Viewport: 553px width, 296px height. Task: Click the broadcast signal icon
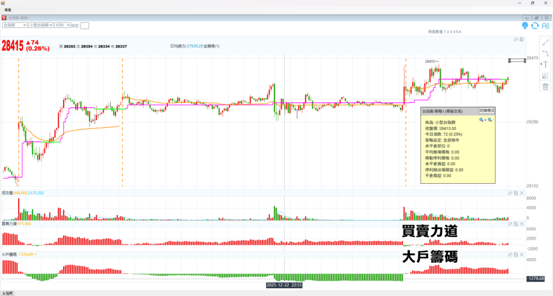[x=525, y=25]
